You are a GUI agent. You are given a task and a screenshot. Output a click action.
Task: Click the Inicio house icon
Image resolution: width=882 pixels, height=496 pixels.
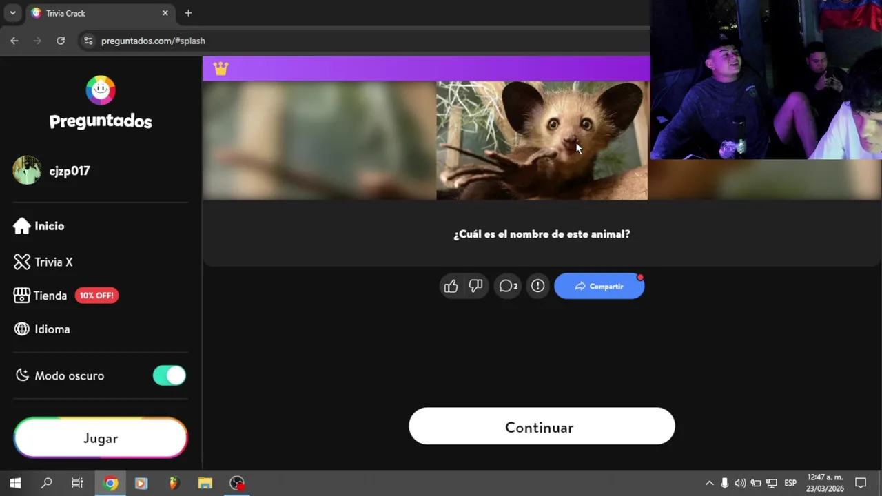21,226
